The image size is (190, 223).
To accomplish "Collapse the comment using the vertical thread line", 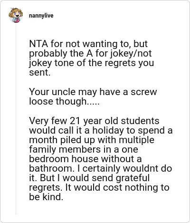I will [x=16, y=119].
